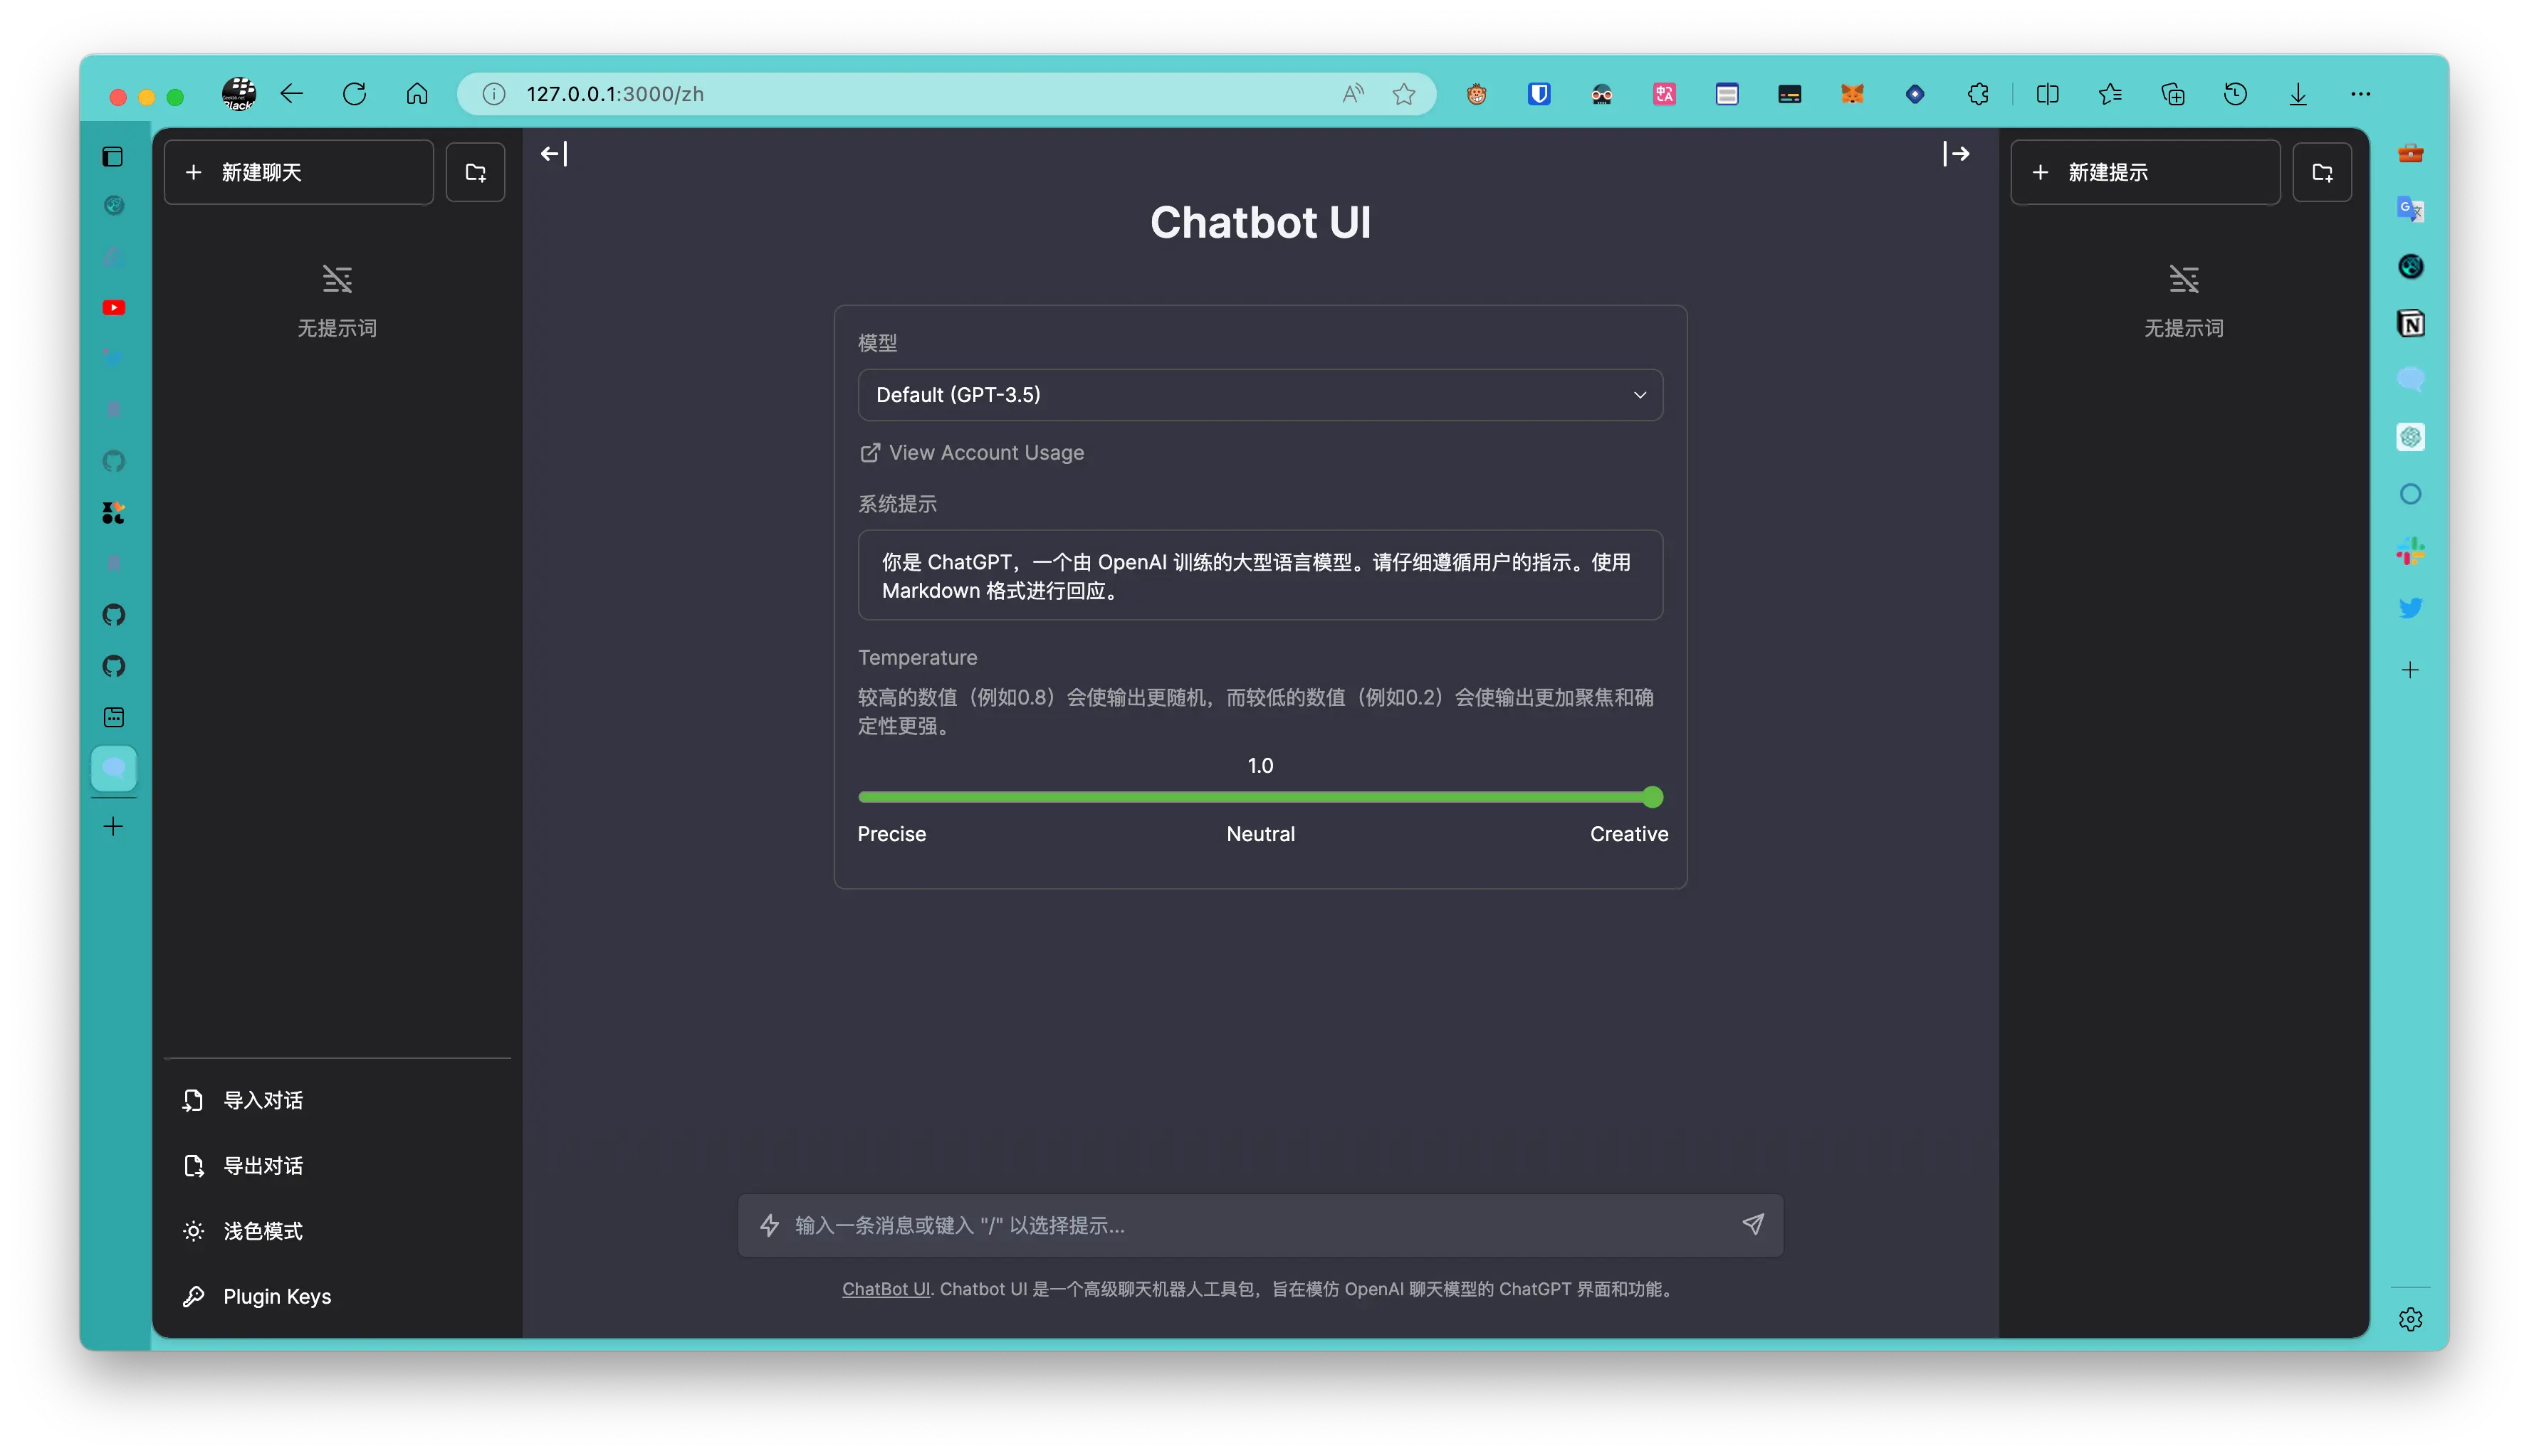Viewport: 2529px width, 1456px height.
Task: Create new chat folder in left sidebar
Action: (475, 172)
